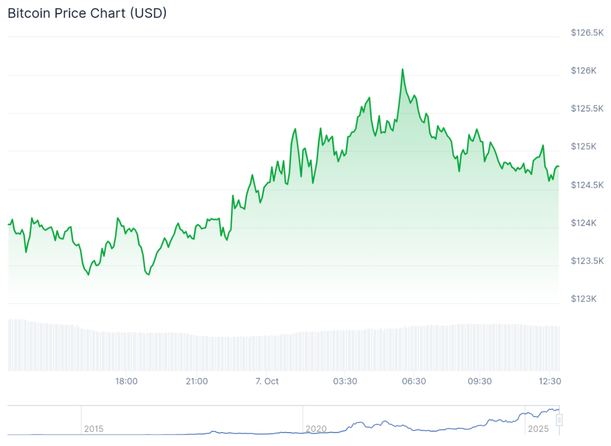Click the $125.5K price axis label
This screenshot has height=446, width=611.
(x=587, y=109)
